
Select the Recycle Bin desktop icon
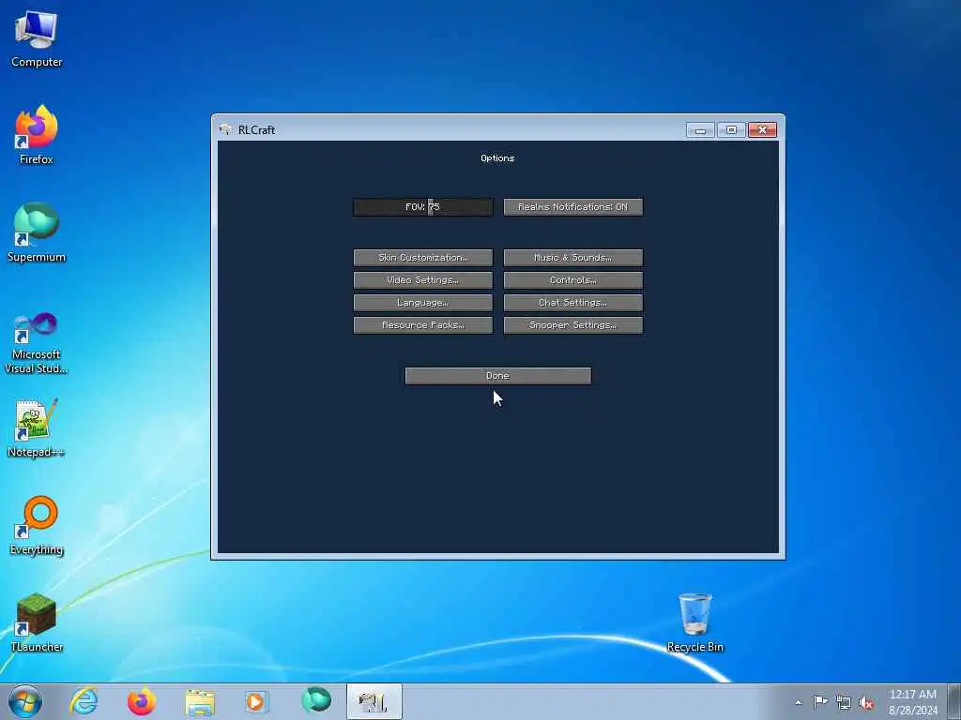pos(695,622)
